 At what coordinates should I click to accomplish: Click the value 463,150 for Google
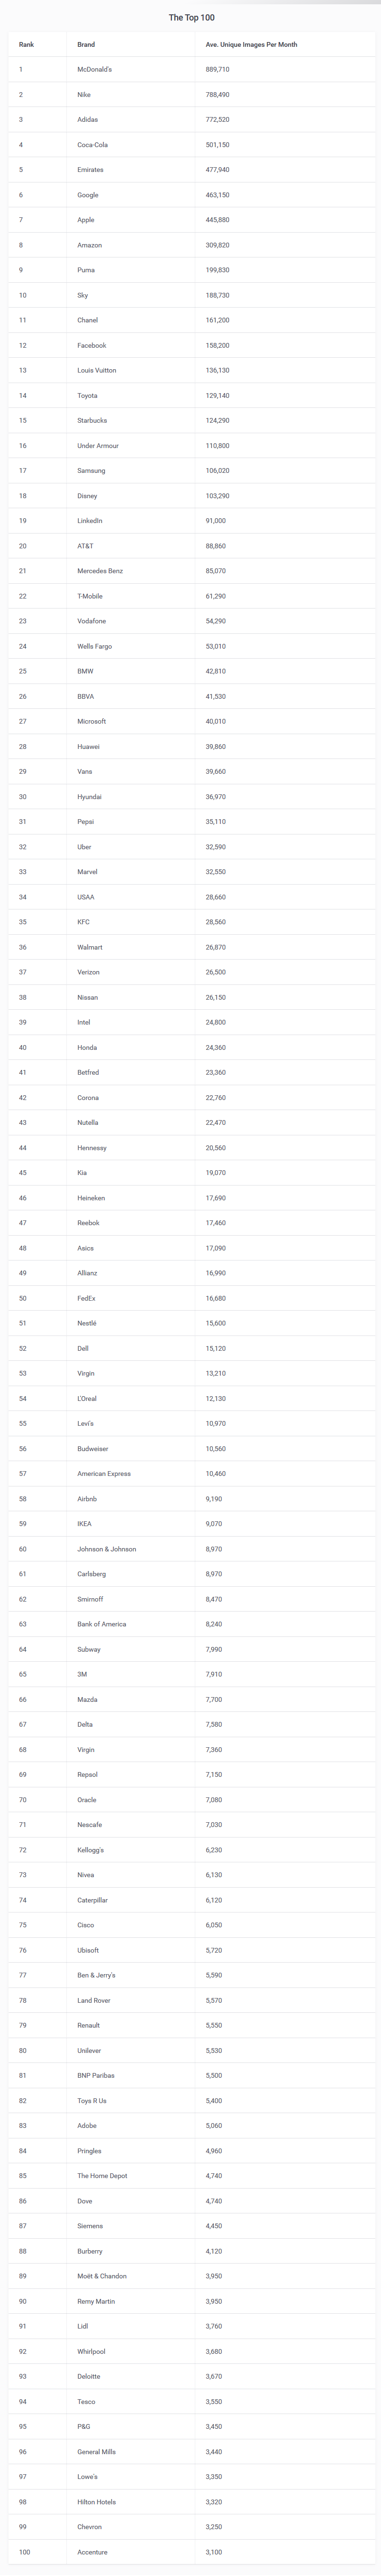[217, 195]
